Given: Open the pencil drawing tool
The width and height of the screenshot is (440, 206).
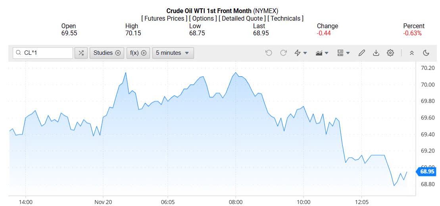Looking at the screenshot, I should [361, 53].
